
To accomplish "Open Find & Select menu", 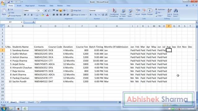I will (x=176, y=13).
